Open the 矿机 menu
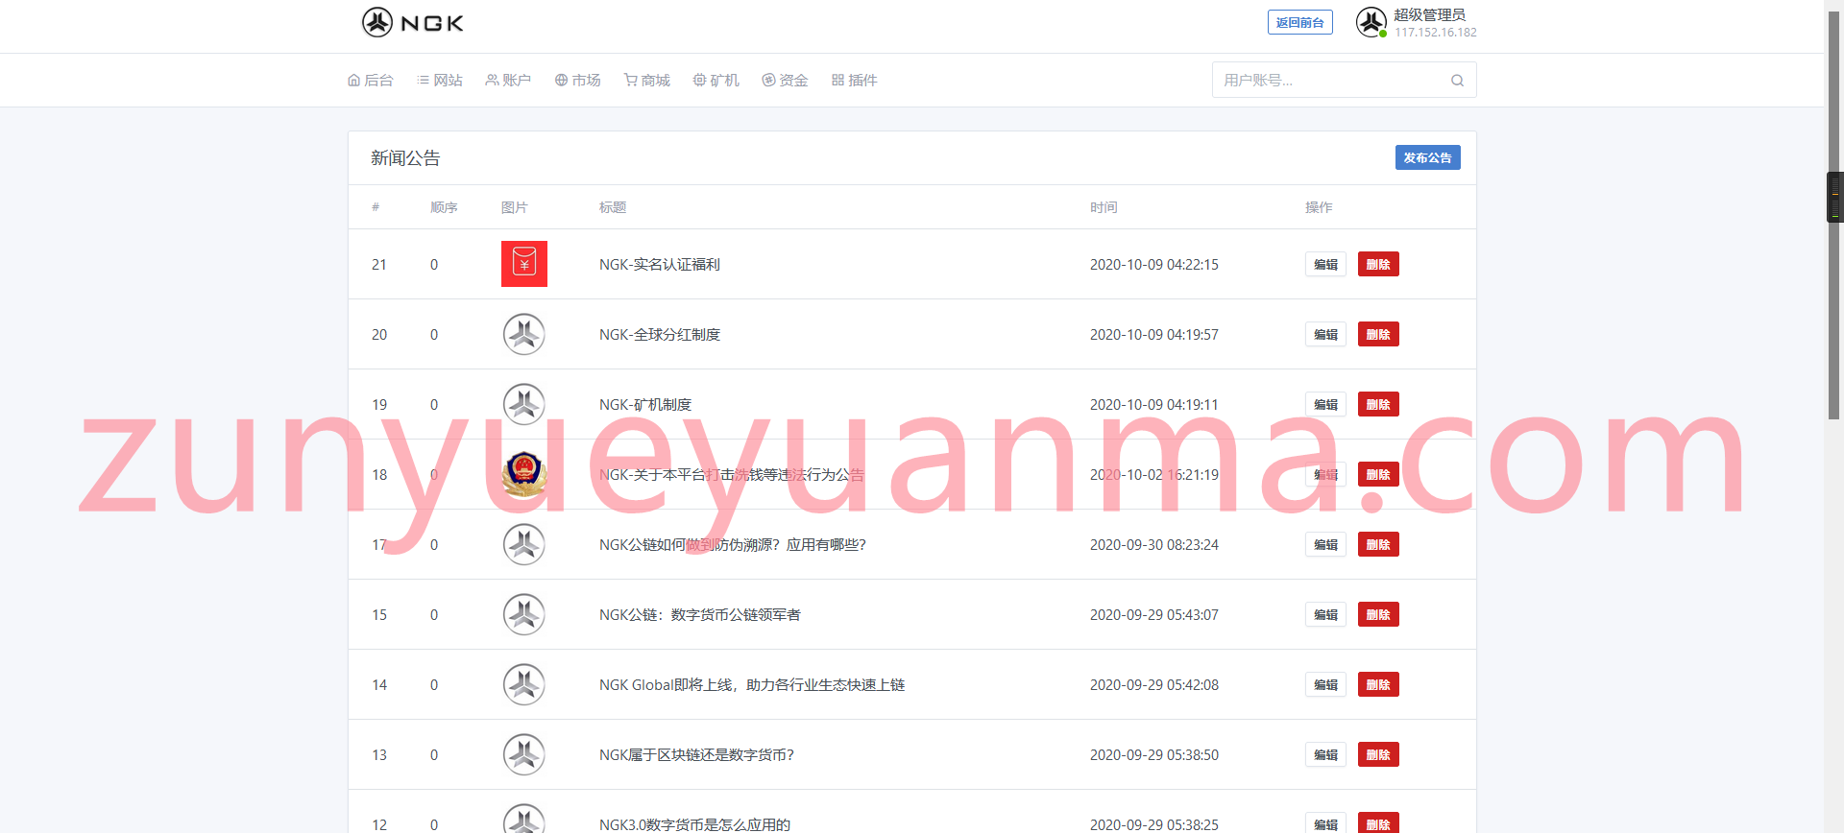 pyautogui.click(x=716, y=81)
